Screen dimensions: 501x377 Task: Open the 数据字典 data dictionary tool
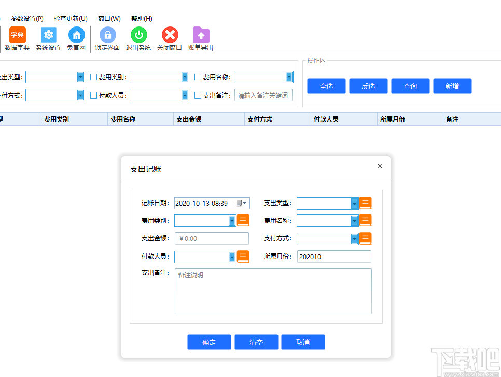point(16,38)
